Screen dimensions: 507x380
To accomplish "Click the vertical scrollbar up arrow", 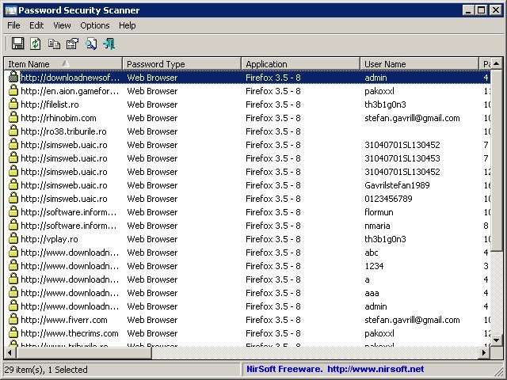I will (x=497, y=63).
